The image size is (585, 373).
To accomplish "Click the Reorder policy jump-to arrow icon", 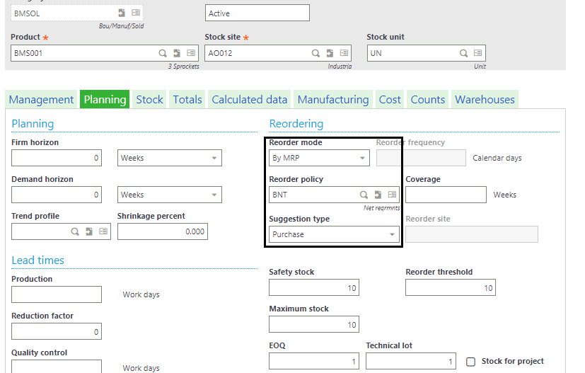I will [378, 195].
